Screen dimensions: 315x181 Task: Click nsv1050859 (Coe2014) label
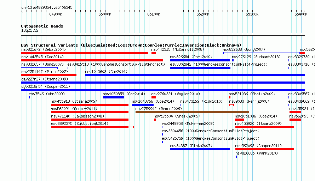click(124, 94)
